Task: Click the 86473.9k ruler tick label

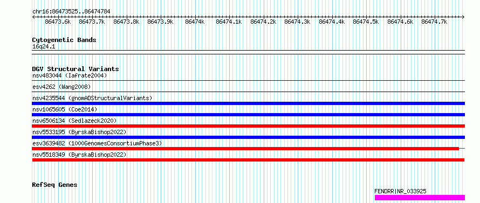Action: tap(160, 22)
